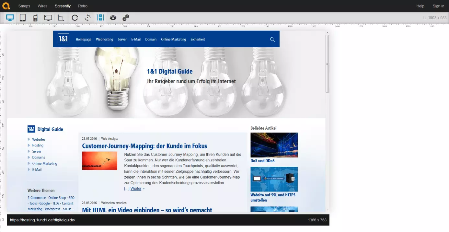Click the URL field hosting.1und1.de/digitalguide
The height and width of the screenshot is (232, 449).
click(42, 220)
